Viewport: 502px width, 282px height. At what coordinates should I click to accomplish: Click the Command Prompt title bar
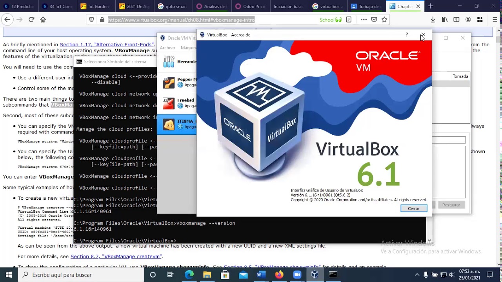coord(115,61)
